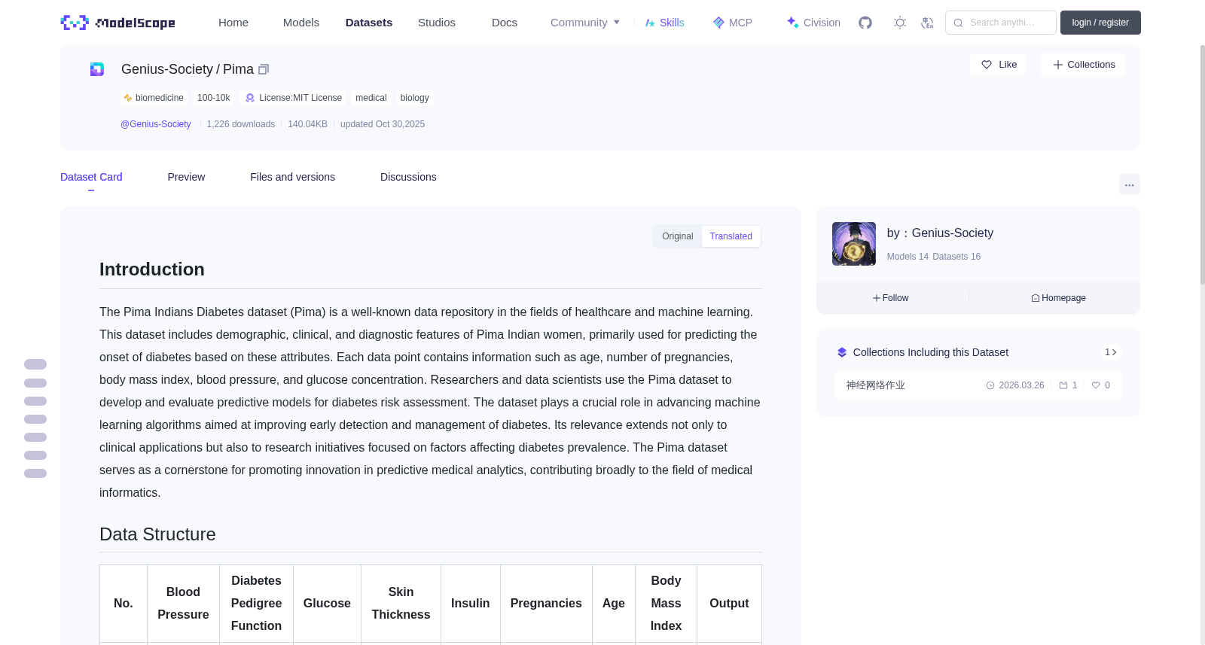Copy dataset name icon beside Pima

pyautogui.click(x=264, y=69)
